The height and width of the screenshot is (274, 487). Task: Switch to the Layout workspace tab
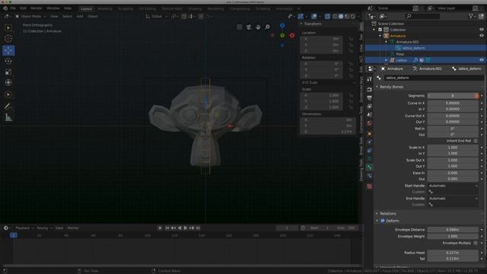86,8
